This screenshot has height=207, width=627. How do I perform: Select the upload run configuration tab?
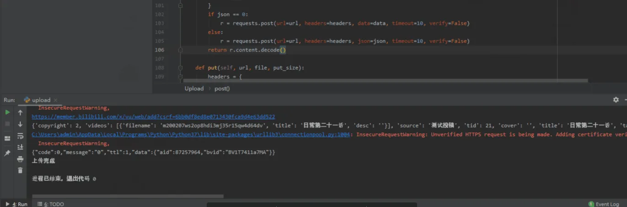[41, 100]
